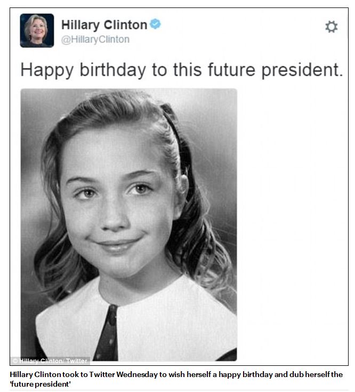355x392 pixels.
Task: Open the profile avatar thumbnail
Action: tap(37, 30)
